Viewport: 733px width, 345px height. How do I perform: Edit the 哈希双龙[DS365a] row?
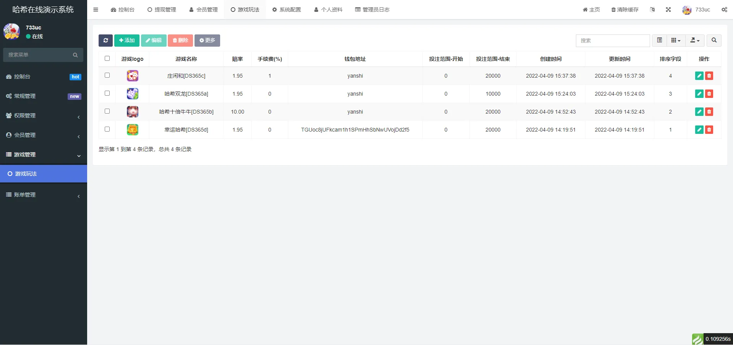pos(699,94)
